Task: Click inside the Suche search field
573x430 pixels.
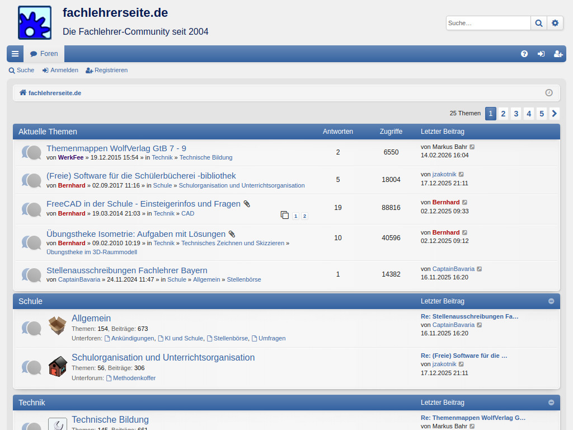Action: (x=487, y=23)
